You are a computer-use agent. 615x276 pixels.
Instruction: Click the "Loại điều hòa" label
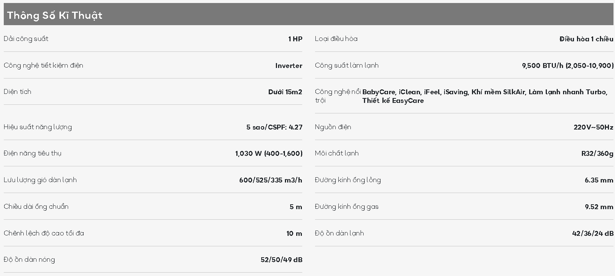click(336, 39)
